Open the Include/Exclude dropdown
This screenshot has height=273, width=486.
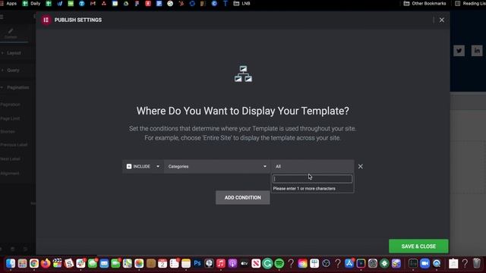click(x=143, y=167)
